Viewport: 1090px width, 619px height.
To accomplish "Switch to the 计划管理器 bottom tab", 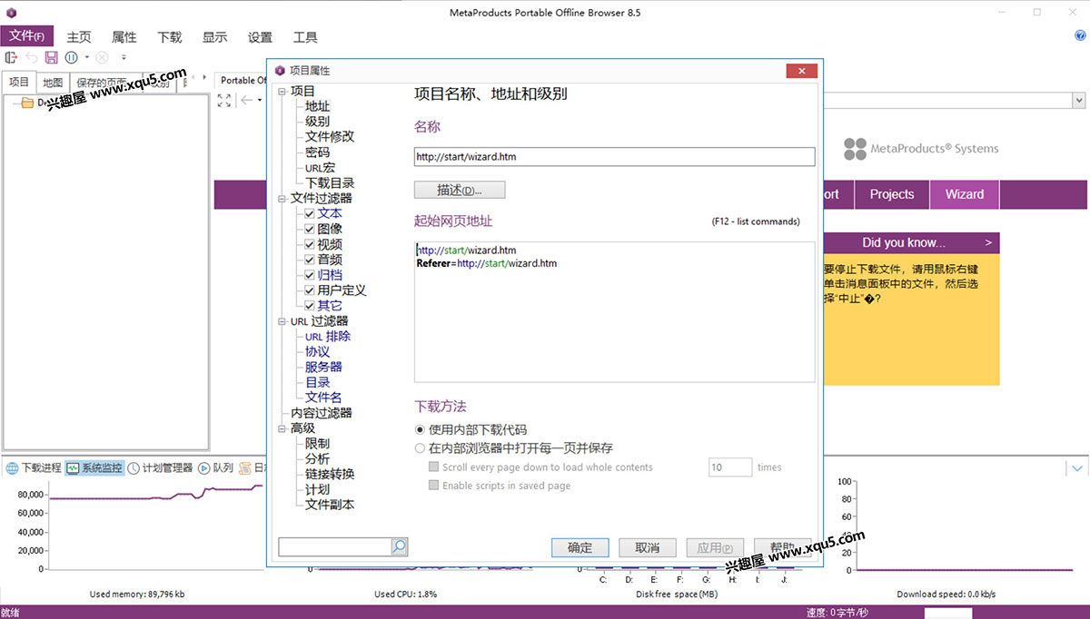I will (x=160, y=468).
